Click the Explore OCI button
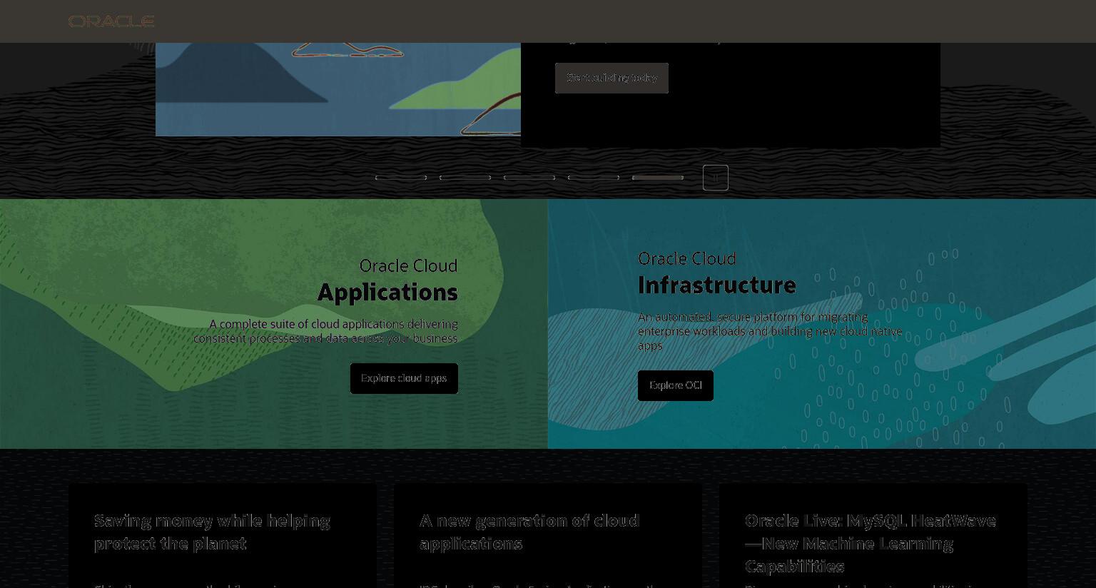Screen dimensions: 1096x588 click(676, 385)
